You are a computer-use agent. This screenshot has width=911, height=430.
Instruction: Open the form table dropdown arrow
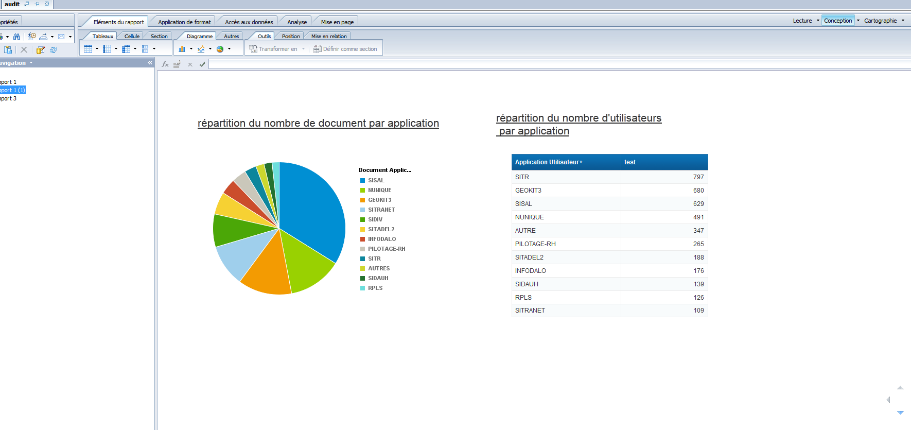pos(154,49)
